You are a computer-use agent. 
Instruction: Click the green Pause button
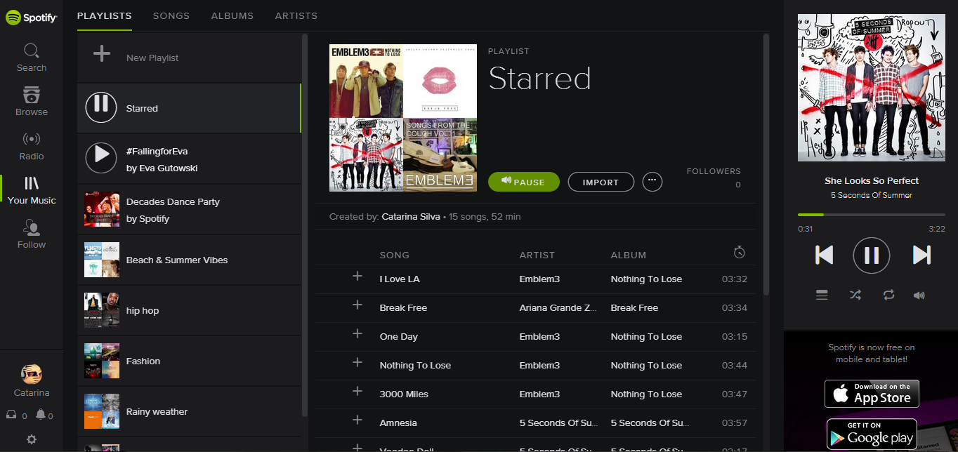click(524, 182)
